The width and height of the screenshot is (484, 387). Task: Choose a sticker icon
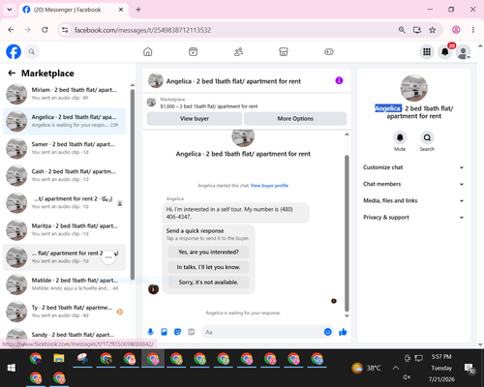click(177, 332)
